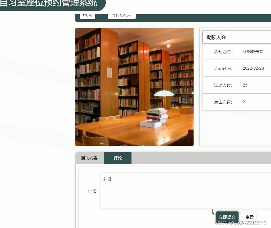Click the 红枫图书馆 location value
The image size is (271, 228).
(253, 51)
